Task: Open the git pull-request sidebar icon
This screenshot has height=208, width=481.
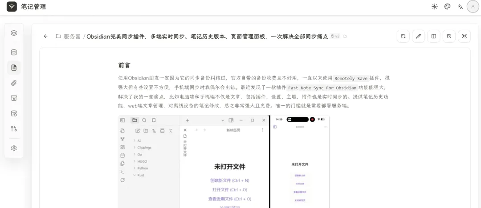Action: pyautogui.click(x=14, y=128)
